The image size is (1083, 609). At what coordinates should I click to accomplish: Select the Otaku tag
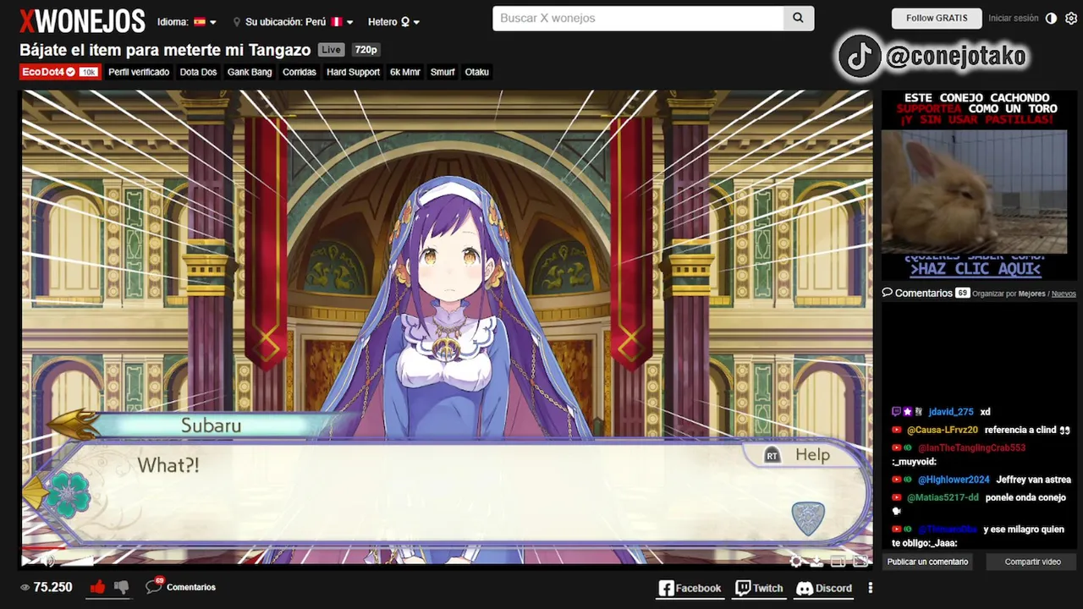pos(477,72)
